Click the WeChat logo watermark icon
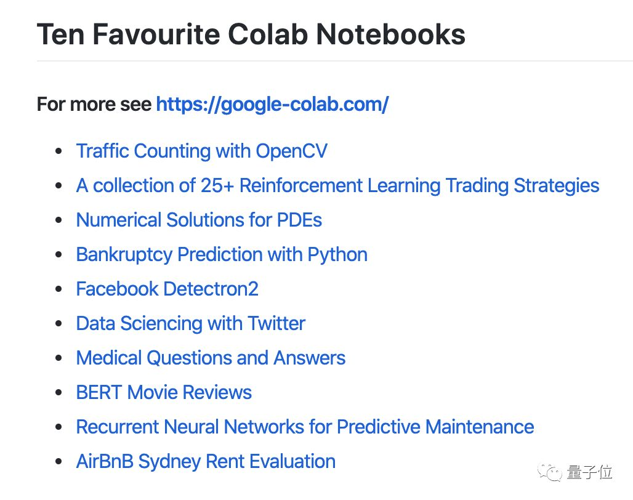 coord(550,472)
